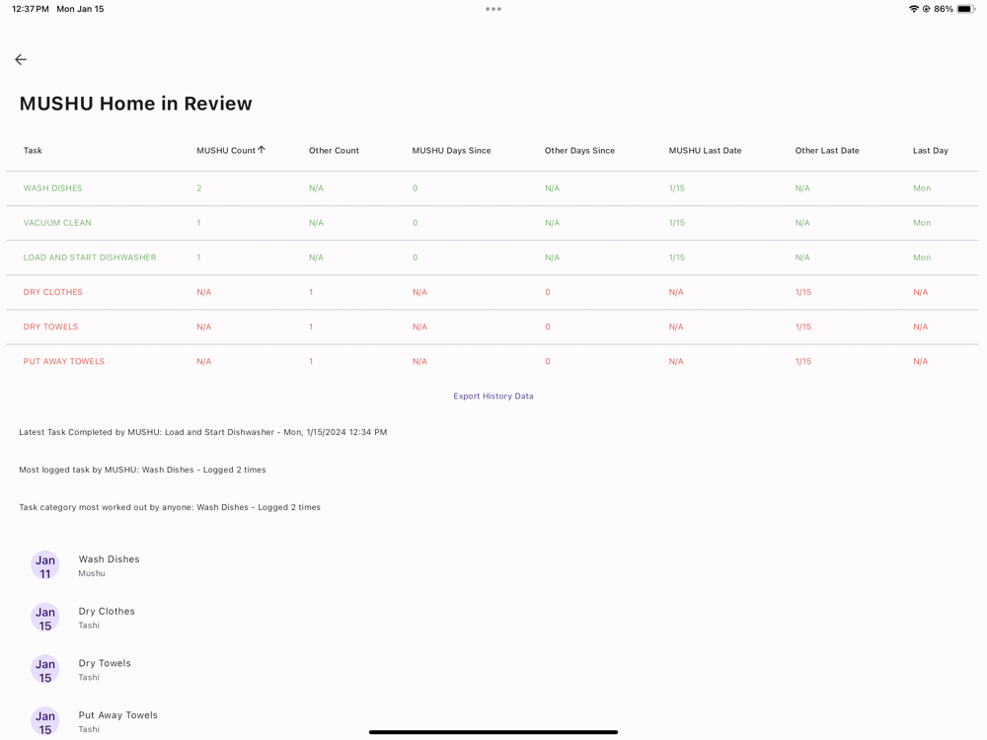Sort by Other Count column header
Image resolution: width=987 pixels, height=740 pixels.
[x=334, y=150]
